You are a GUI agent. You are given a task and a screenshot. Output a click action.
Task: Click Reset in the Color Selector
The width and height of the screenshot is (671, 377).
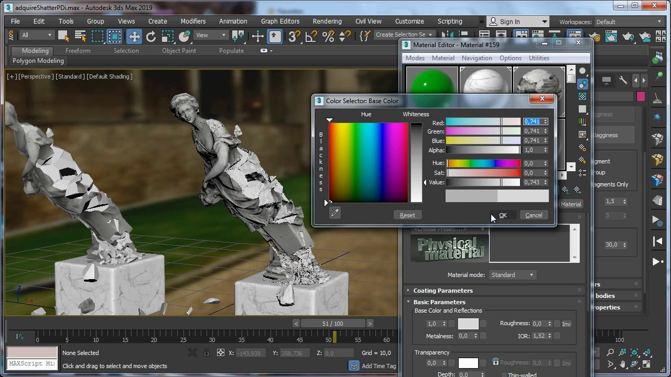[x=407, y=215]
